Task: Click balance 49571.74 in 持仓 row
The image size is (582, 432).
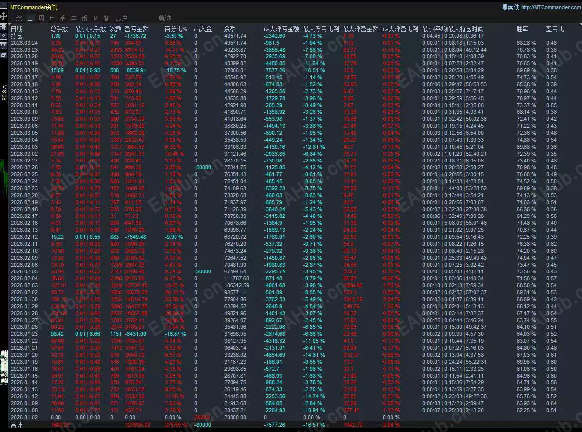Action: pos(235,36)
